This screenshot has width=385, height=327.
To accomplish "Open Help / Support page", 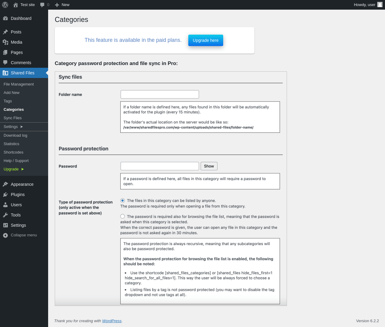I will [x=16, y=161].
